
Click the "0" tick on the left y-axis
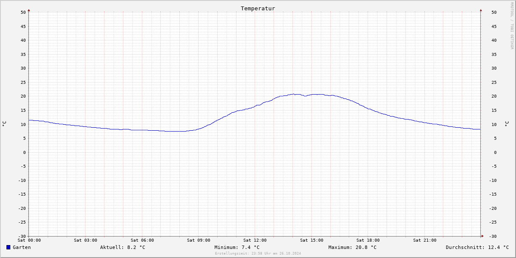(x=25, y=152)
